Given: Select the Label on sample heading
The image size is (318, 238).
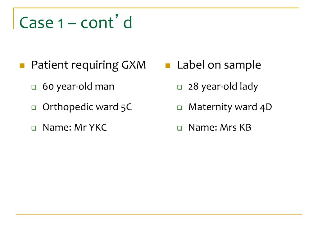Looking at the screenshot, I should (219, 65).
